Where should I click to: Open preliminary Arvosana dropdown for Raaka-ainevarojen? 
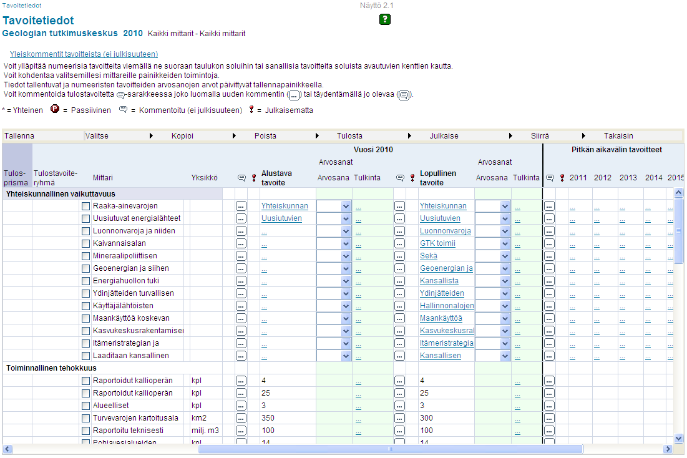334,206
